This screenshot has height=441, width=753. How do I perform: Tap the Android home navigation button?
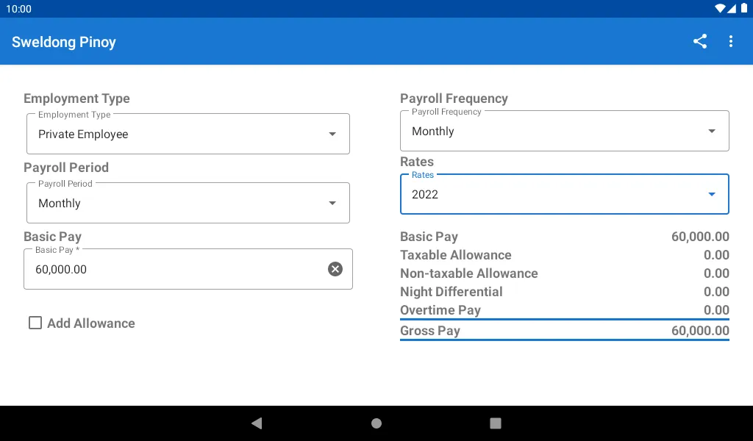[376, 423]
